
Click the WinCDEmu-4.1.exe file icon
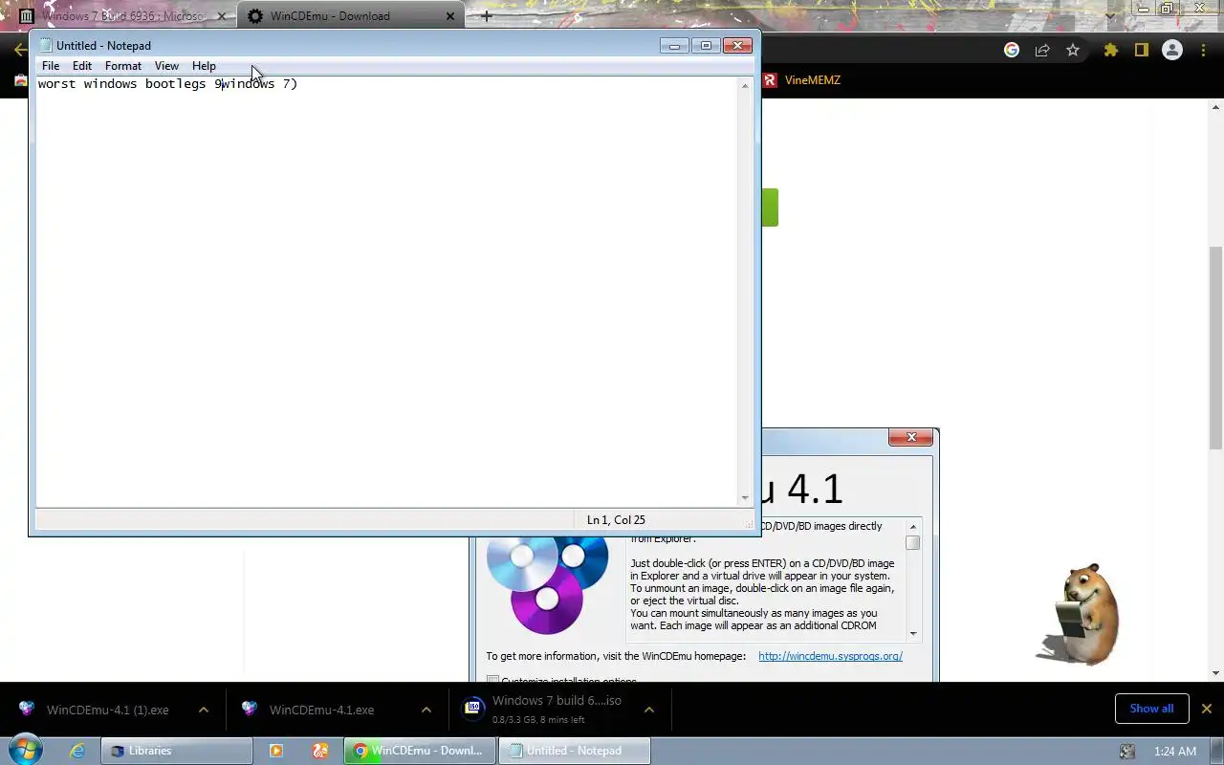(250, 709)
